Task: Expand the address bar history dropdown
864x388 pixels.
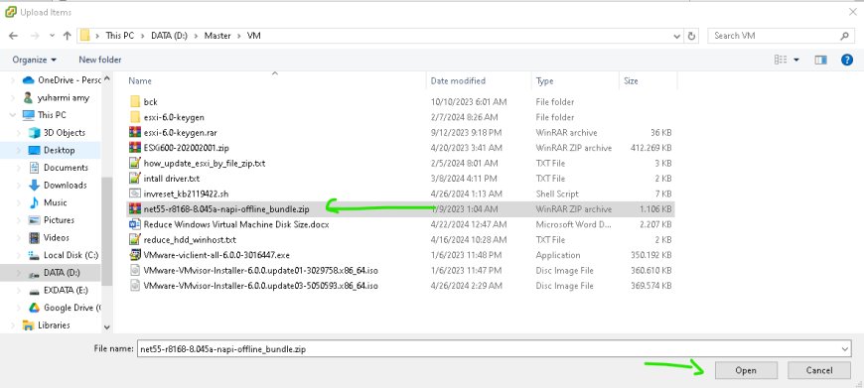Action: coord(677,36)
